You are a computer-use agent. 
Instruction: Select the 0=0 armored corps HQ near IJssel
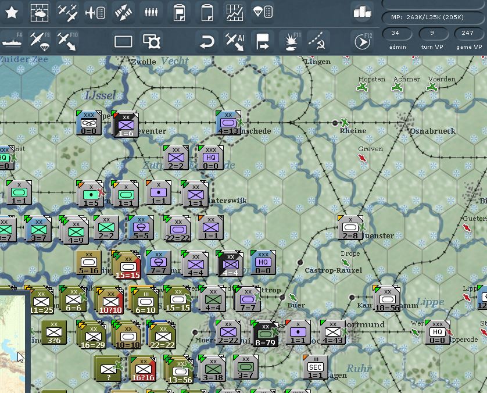click(89, 123)
